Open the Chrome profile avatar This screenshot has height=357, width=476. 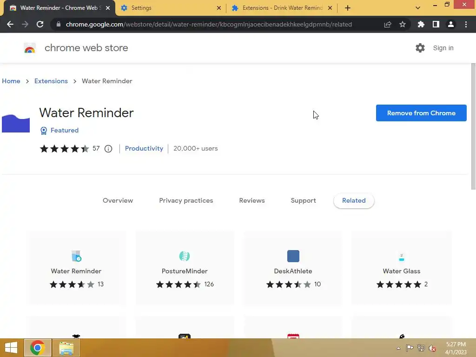[451, 24]
